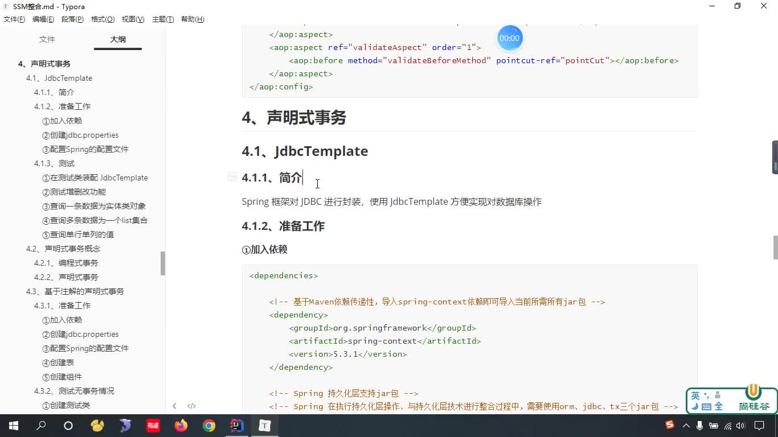Open the notification action center
The height and width of the screenshot is (437, 778).
point(759,425)
